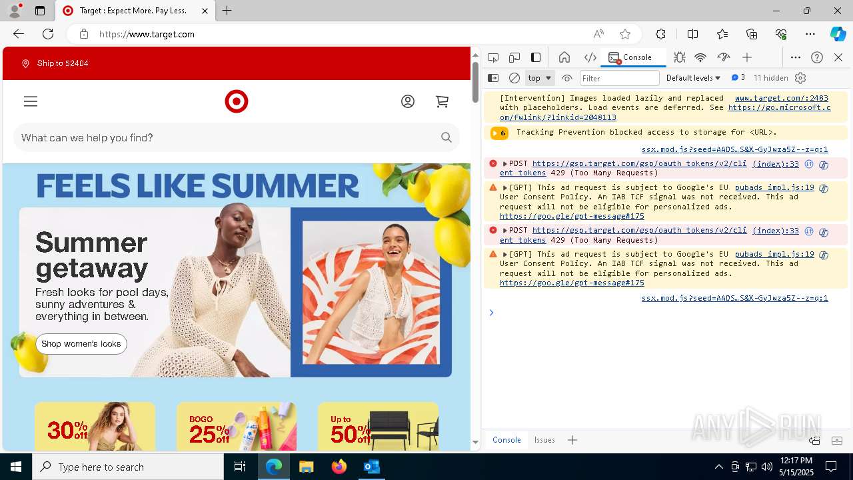
Task: Go to Target bullseye logo home
Action: [237, 101]
